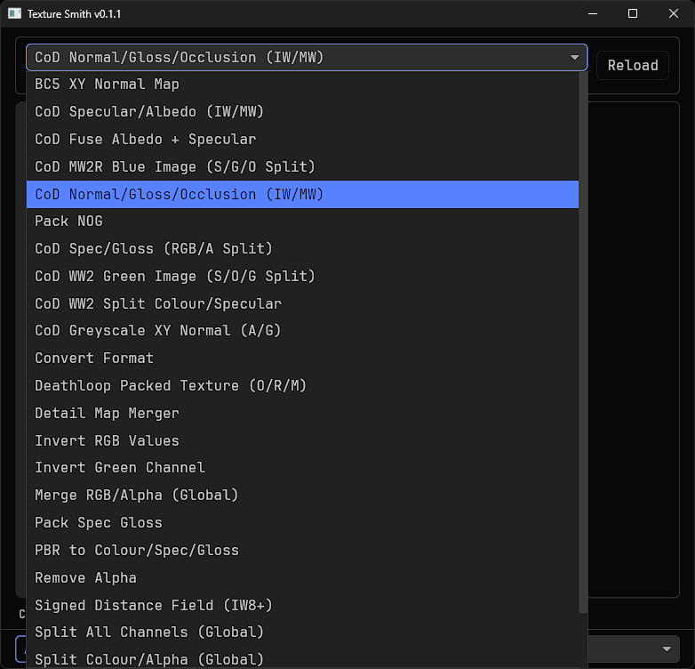Select CoD Fuse Albedo + Specular
This screenshot has height=669, width=695.
[303, 140]
